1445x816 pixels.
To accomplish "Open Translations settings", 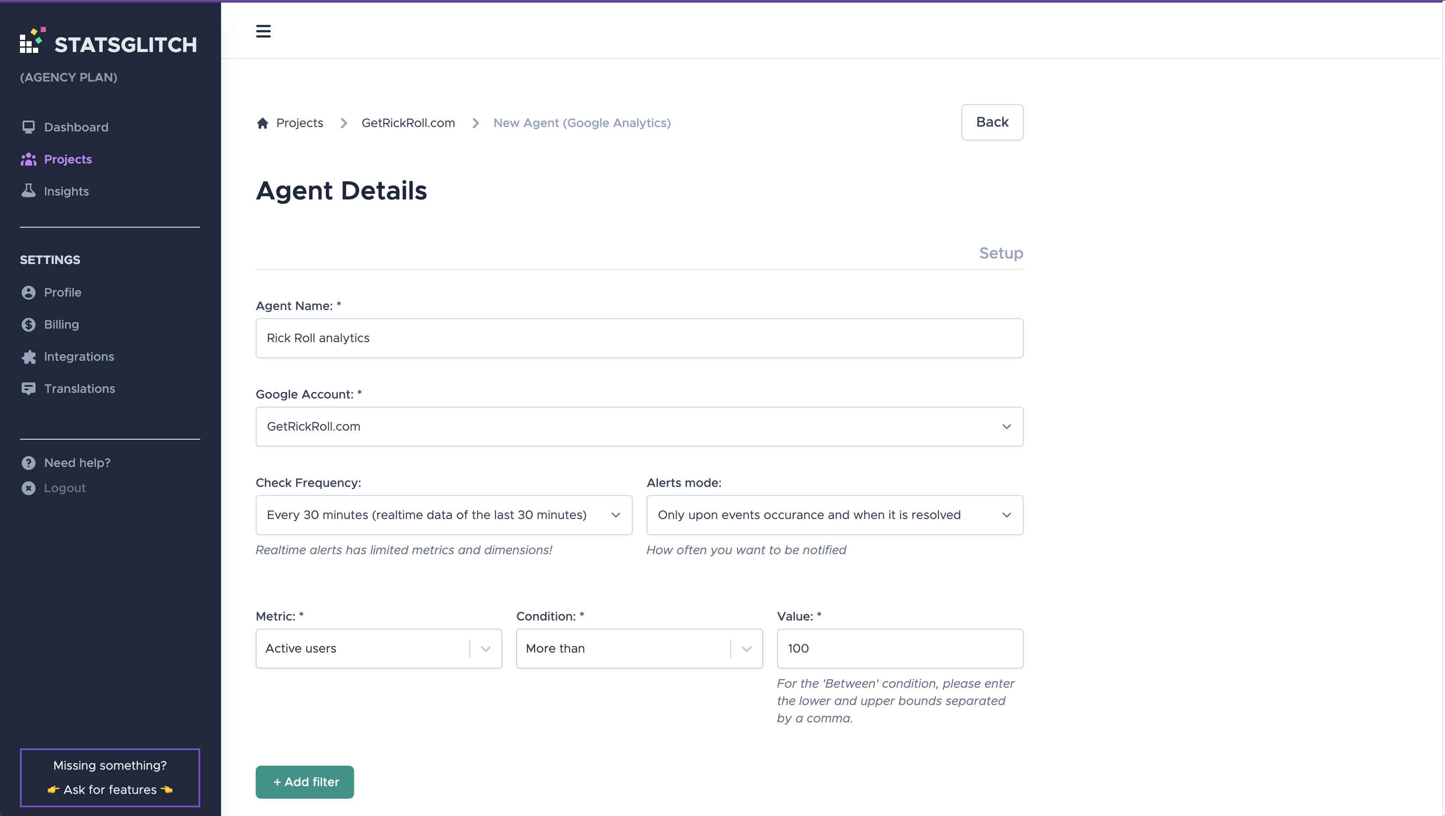I will tap(80, 388).
